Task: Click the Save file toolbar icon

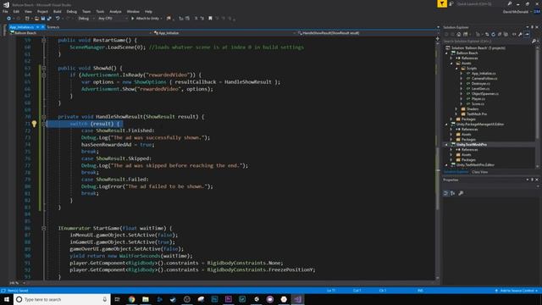Action: (x=43, y=19)
